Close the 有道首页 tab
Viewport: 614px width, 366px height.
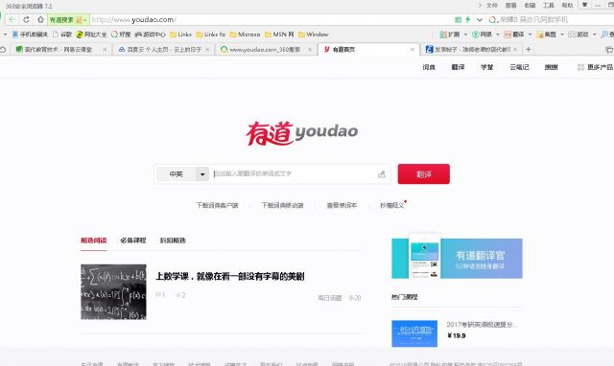click(413, 50)
